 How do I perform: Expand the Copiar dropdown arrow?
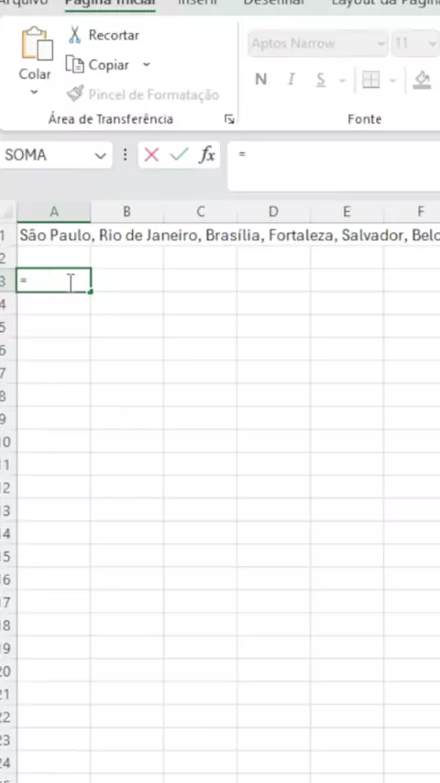pos(147,65)
